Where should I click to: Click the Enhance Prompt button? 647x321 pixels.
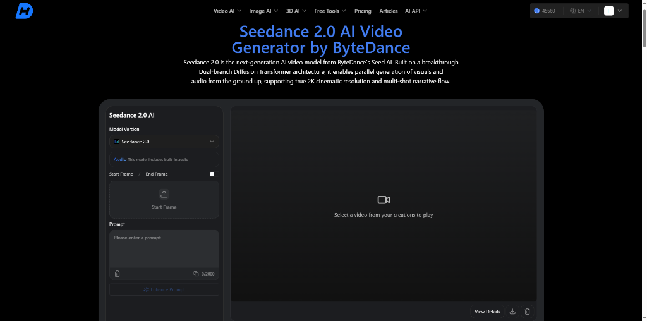point(164,289)
